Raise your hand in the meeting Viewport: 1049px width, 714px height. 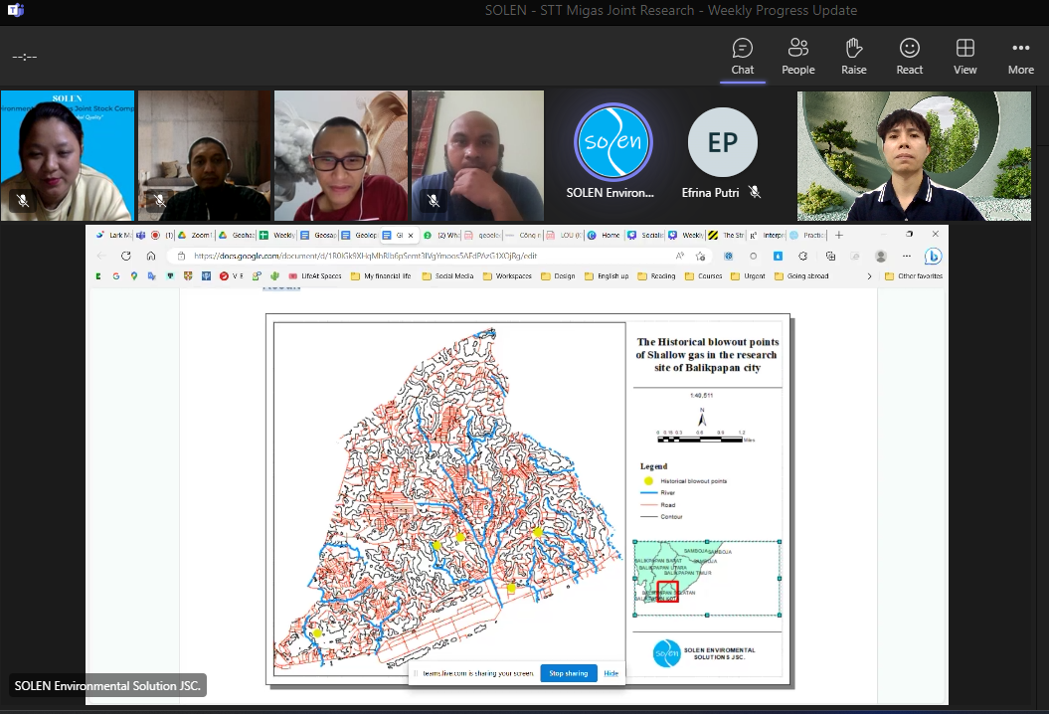[x=853, y=57]
